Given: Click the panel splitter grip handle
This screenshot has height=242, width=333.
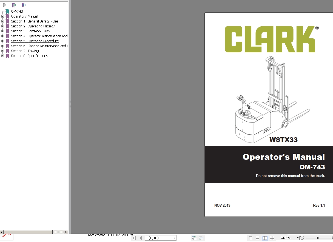Looking at the screenshot, I should point(70,104).
